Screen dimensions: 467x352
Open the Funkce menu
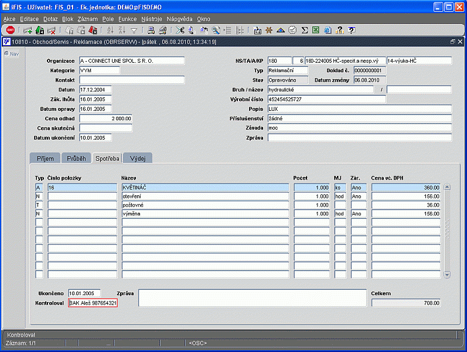coord(128,19)
